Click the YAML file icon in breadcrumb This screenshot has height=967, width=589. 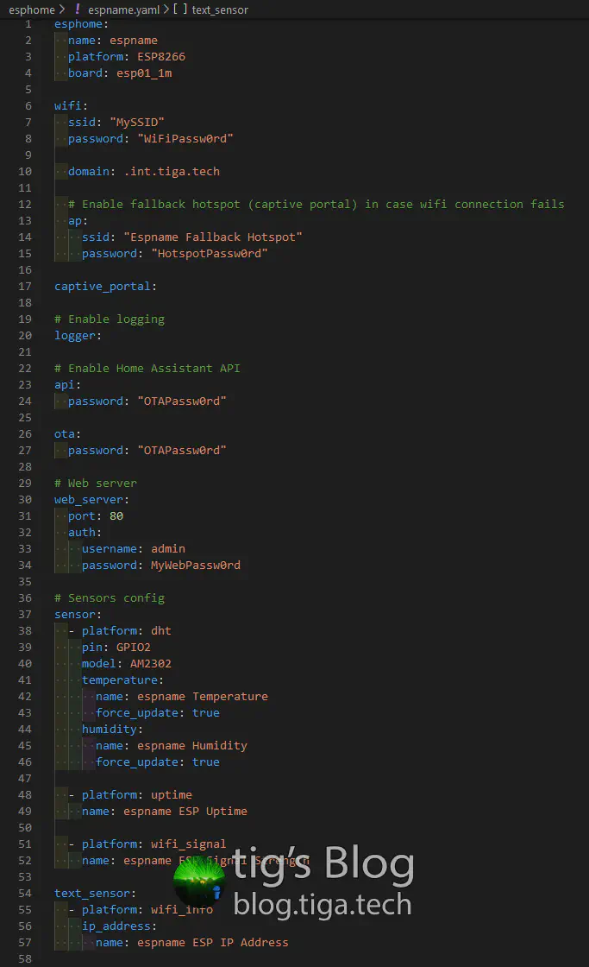point(78,9)
